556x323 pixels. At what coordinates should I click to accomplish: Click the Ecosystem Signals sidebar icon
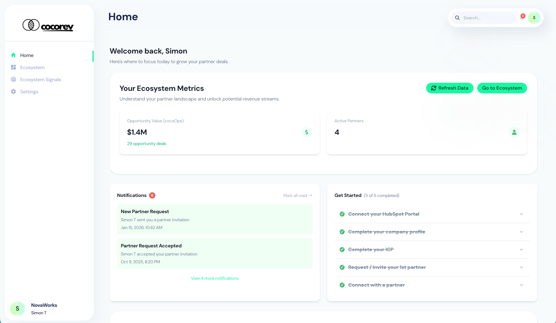pos(13,79)
